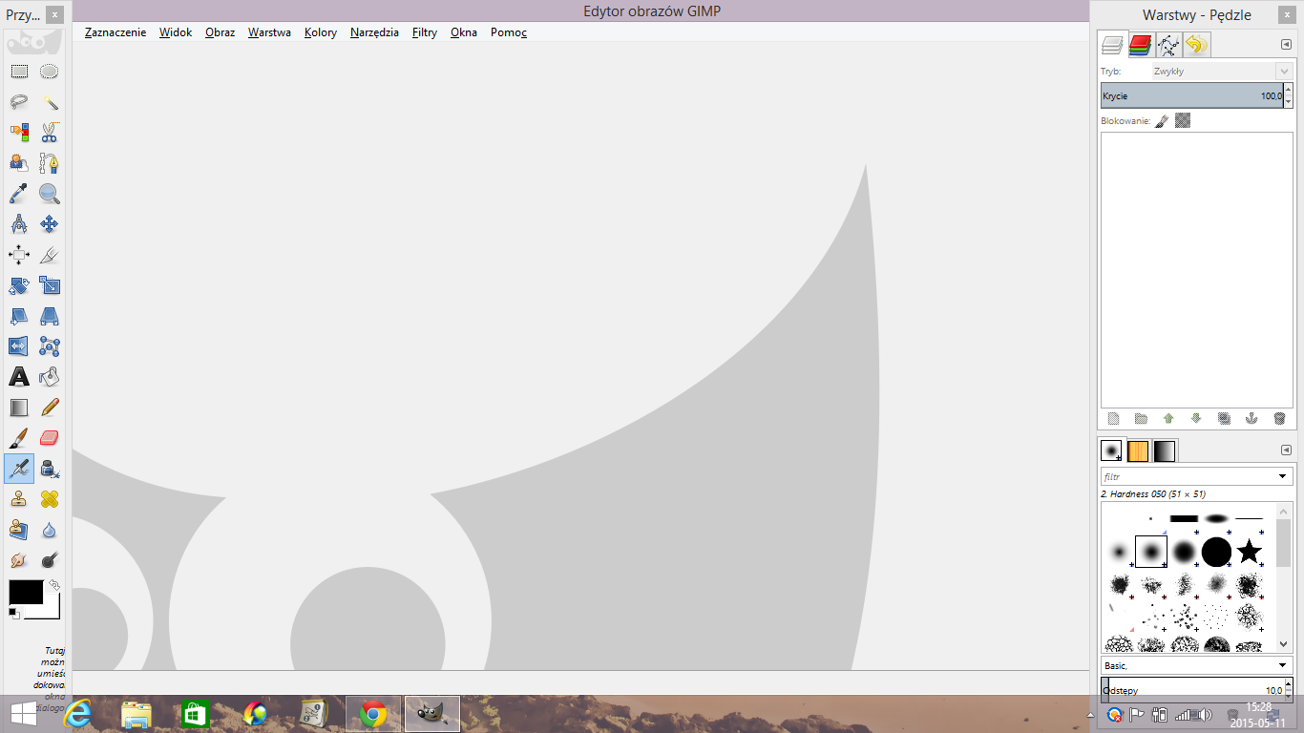Image resolution: width=1304 pixels, height=733 pixels.
Task: Open the Kolory menu
Action: tap(321, 32)
